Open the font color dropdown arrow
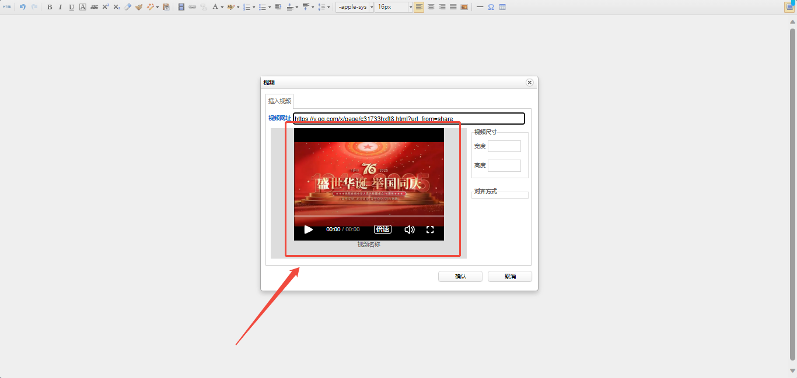This screenshot has width=797, height=378. [x=222, y=7]
